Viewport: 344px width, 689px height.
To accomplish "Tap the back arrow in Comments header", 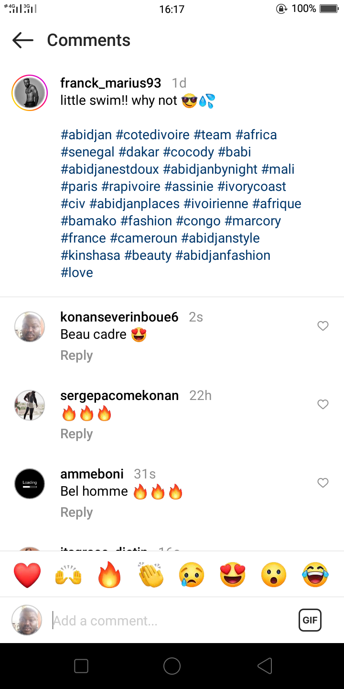I will [x=23, y=41].
